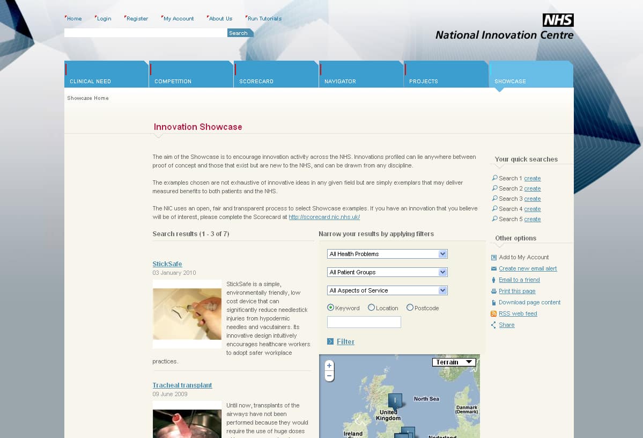Zoom out on the map with minus button
643x438 pixels.
[329, 376]
